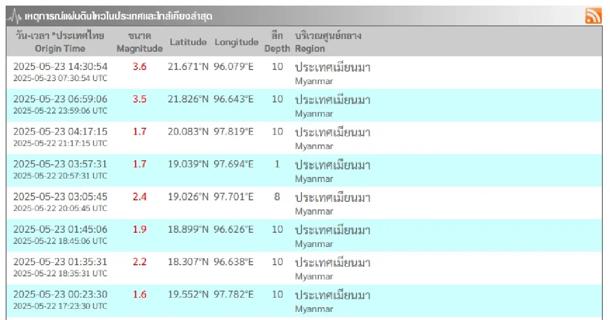Open the magnitude 3.6 earthquake entry
The width and height of the screenshot is (610, 320).
tap(140, 65)
